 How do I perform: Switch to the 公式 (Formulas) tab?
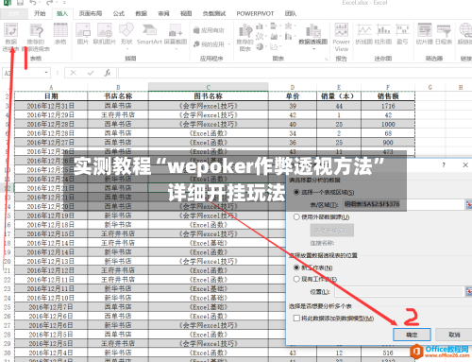coord(119,13)
